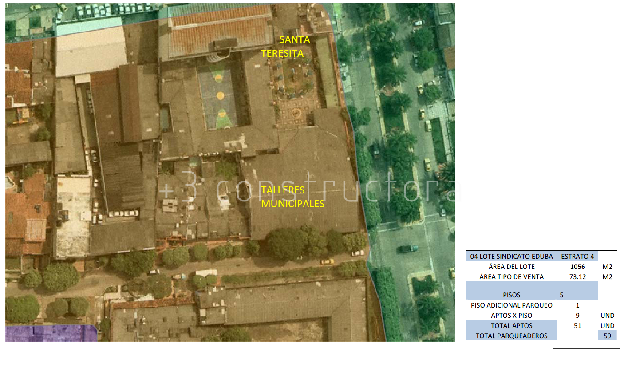Click the M2 unit in ÁREA DEL LOTE row

[x=608, y=267]
